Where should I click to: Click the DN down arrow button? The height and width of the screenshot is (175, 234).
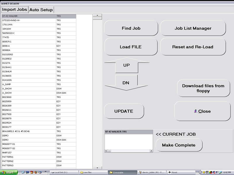126,83
